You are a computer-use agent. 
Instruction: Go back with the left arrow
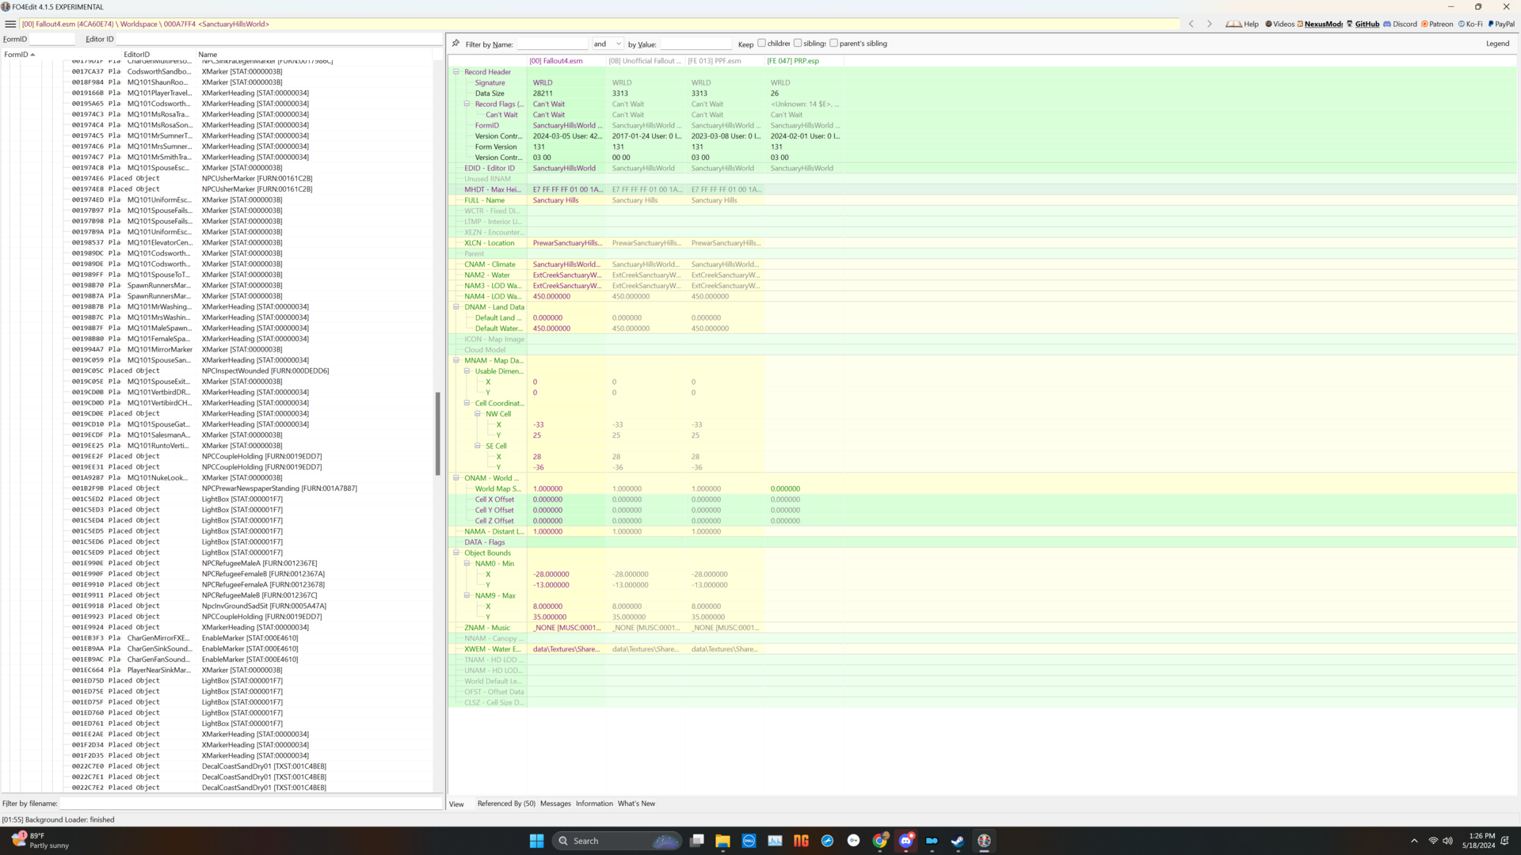click(1191, 24)
